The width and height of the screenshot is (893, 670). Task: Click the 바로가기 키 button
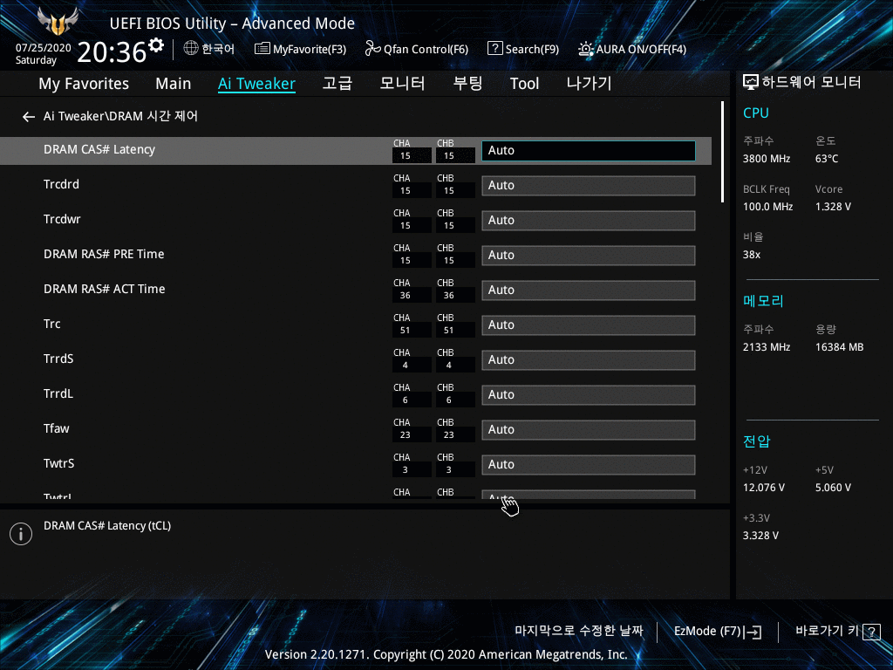point(838,632)
